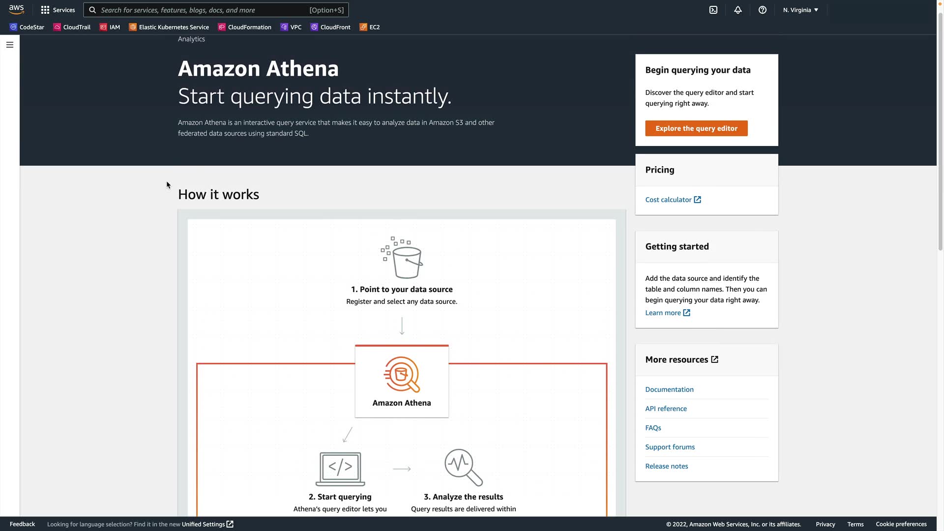This screenshot has height=531, width=944.
Task: Open the Elastic Kubernetes Service shortcut
Action: [169, 27]
